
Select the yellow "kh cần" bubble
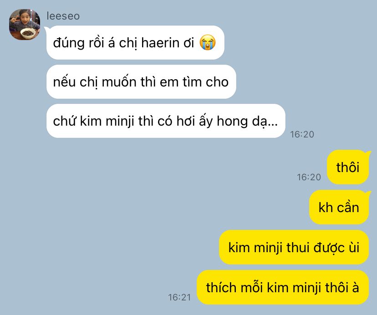tap(339, 207)
